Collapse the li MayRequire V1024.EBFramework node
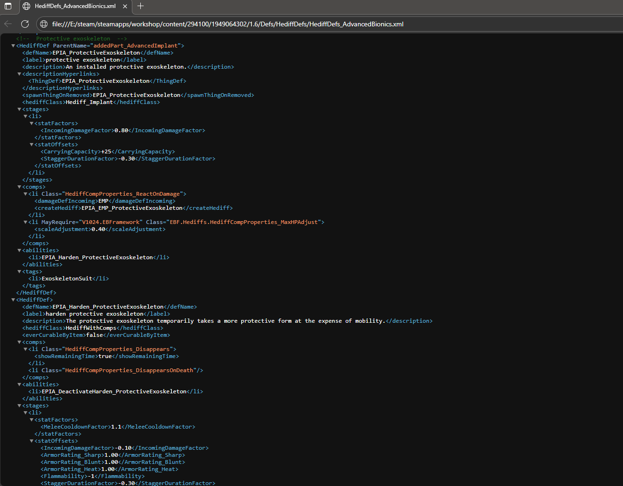This screenshot has height=486, width=623. [x=25, y=222]
